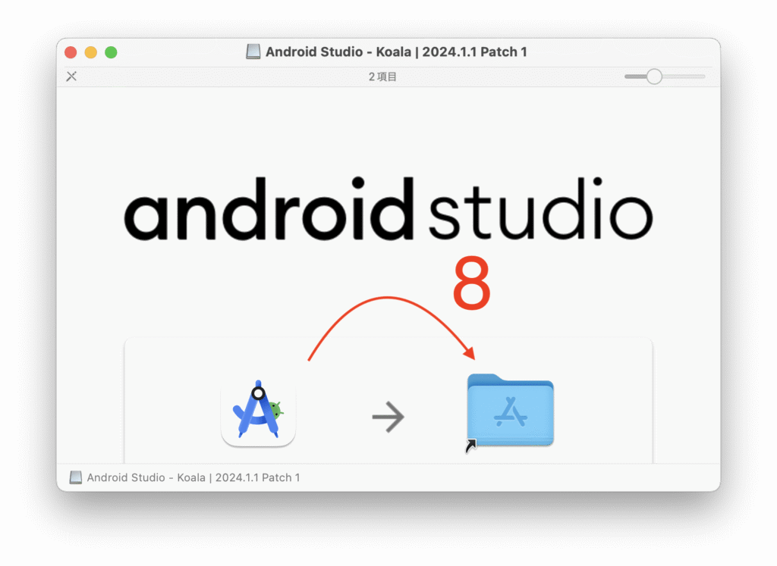Click the icon size slider knob
Viewport: 777px width, 566px height.
[x=654, y=77]
